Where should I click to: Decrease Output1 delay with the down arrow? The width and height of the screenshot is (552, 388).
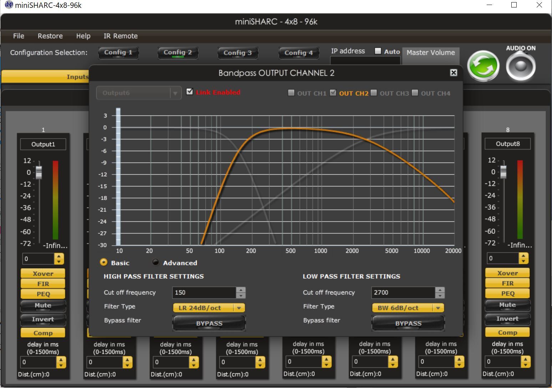click(x=61, y=365)
